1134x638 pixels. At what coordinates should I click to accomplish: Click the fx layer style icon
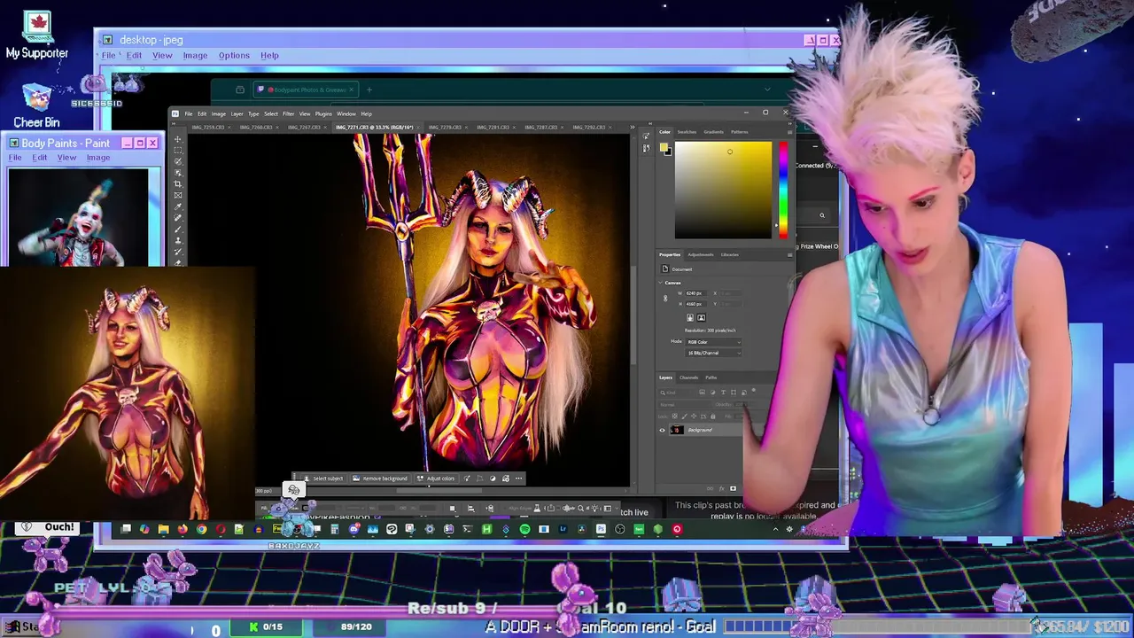[x=721, y=488]
